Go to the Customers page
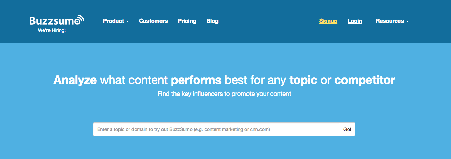 coord(153,21)
